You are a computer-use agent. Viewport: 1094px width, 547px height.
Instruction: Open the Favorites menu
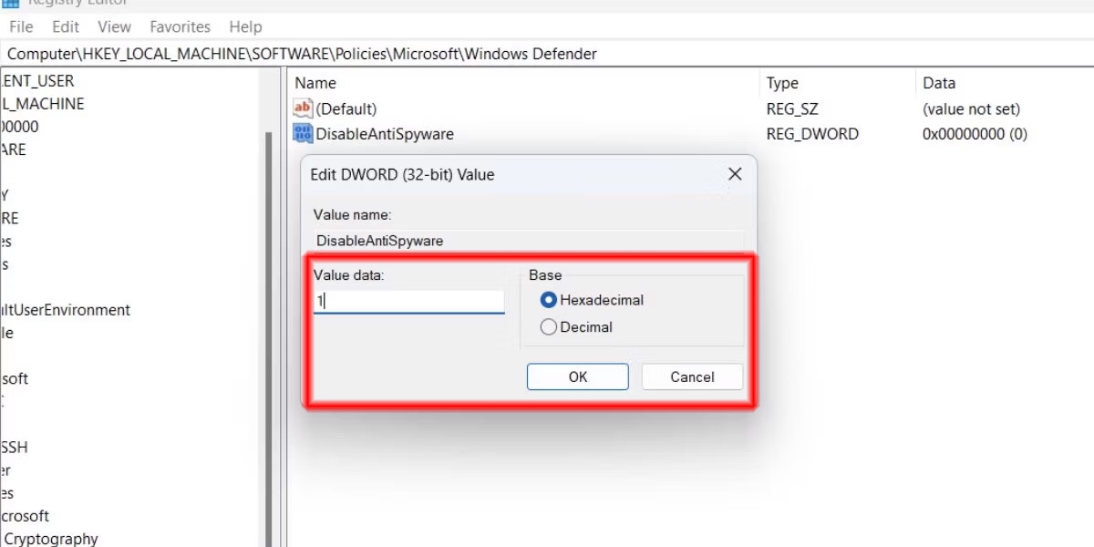coord(180,26)
